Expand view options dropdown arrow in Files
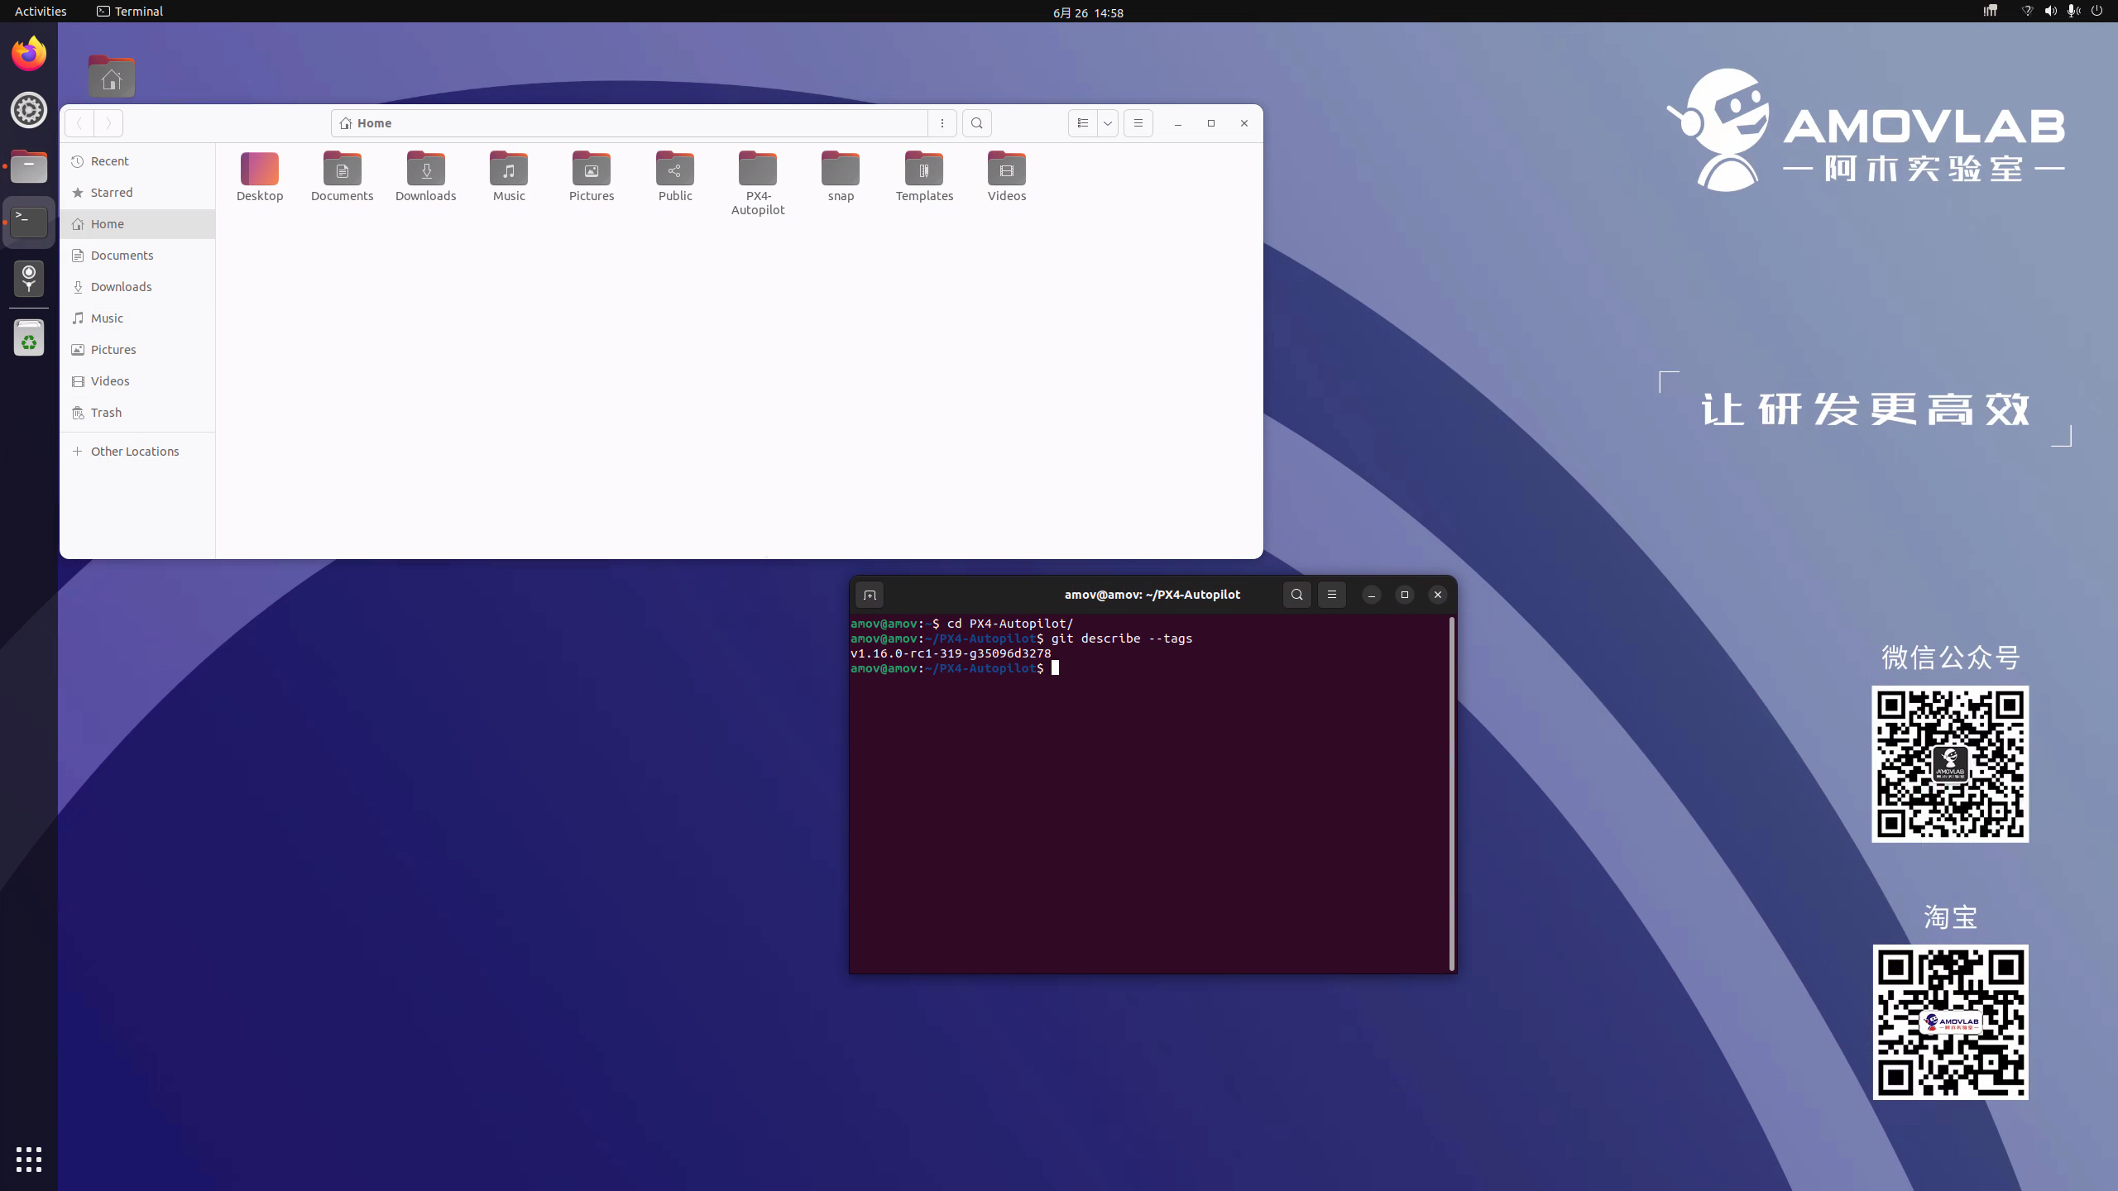Image resolution: width=2118 pixels, height=1191 pixels. tap(1107, 123)
